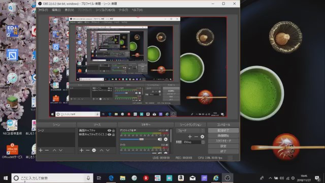Open the 編集(E) menu
Viewport: 325px width, 183px height.
click(56, 10)
